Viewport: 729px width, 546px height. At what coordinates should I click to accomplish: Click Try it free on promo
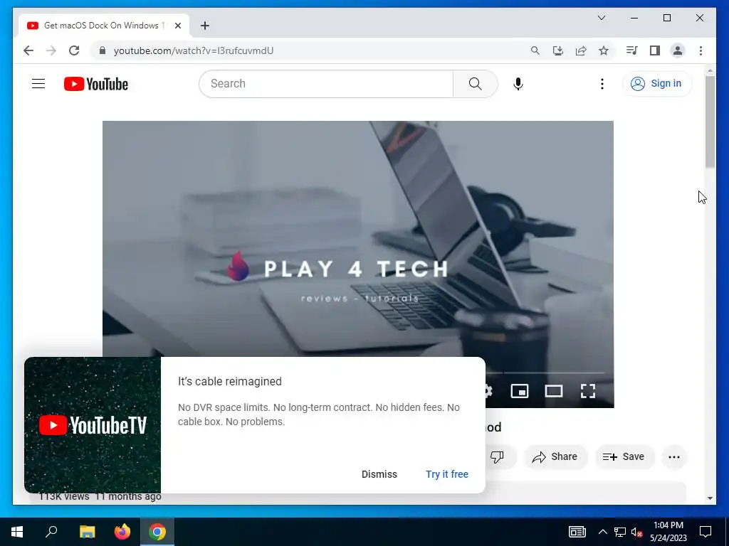[x=447, y=474]
